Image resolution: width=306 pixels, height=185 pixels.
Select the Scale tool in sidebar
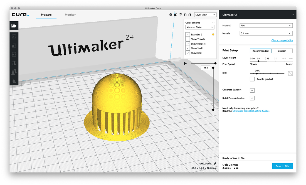click(x=14, y=45)
